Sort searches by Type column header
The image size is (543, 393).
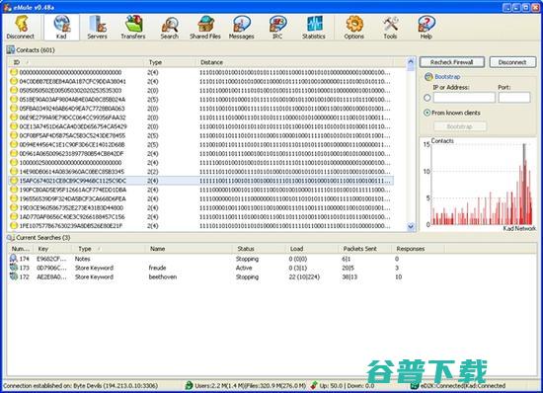coord(109,249)
